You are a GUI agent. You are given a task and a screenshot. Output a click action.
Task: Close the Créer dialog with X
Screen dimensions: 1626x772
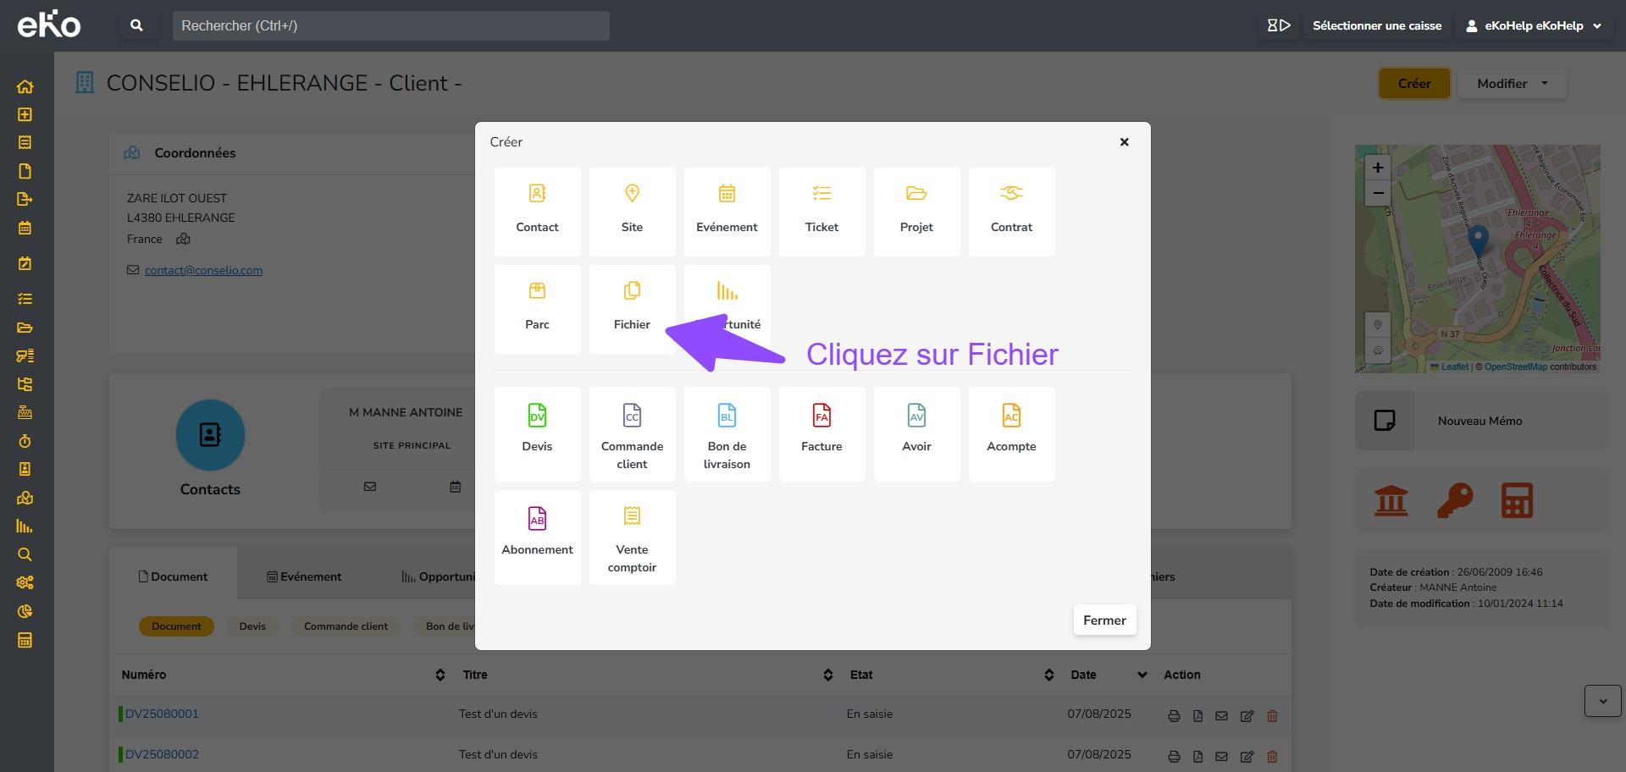1124,142
